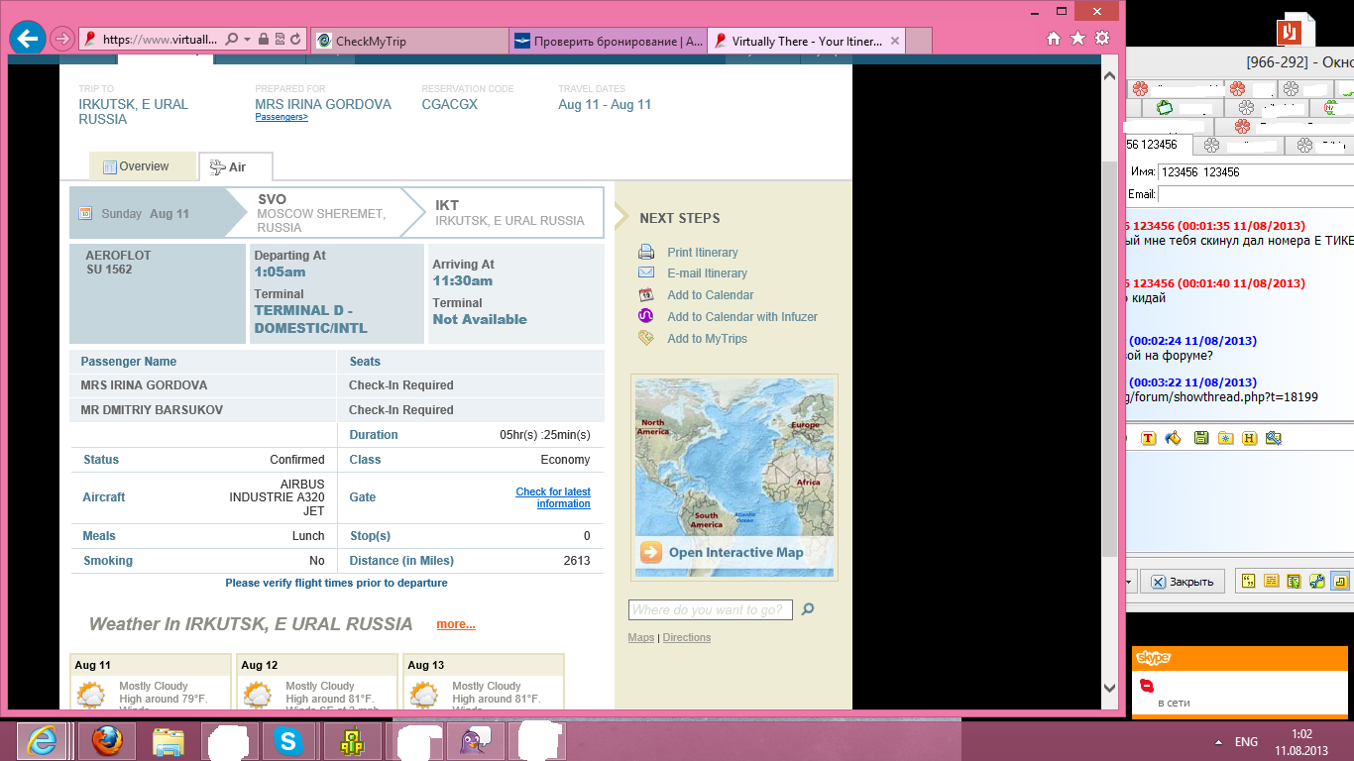Click the wrench settings icon in chat toolbar
Image resolution: width=1354 pixels, height=761 pixels.
[x=1317, y=582]
